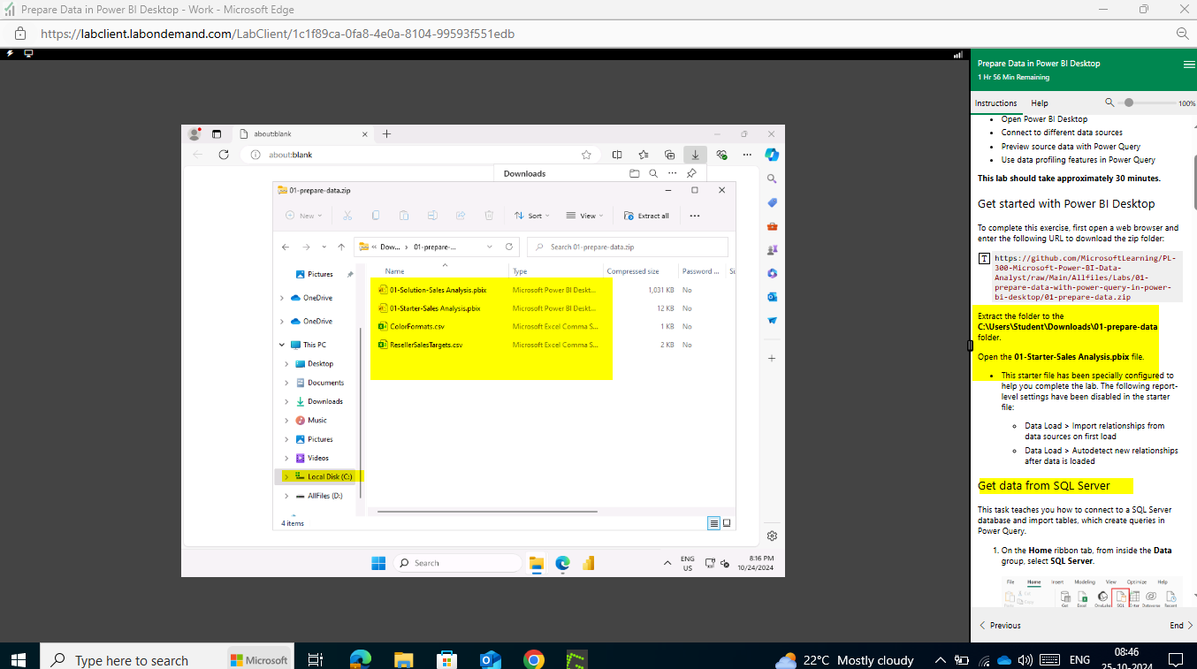Open Downloads folder icon in Downloads flyout
The image size is (1197, 669).
(x=634, y=173)
